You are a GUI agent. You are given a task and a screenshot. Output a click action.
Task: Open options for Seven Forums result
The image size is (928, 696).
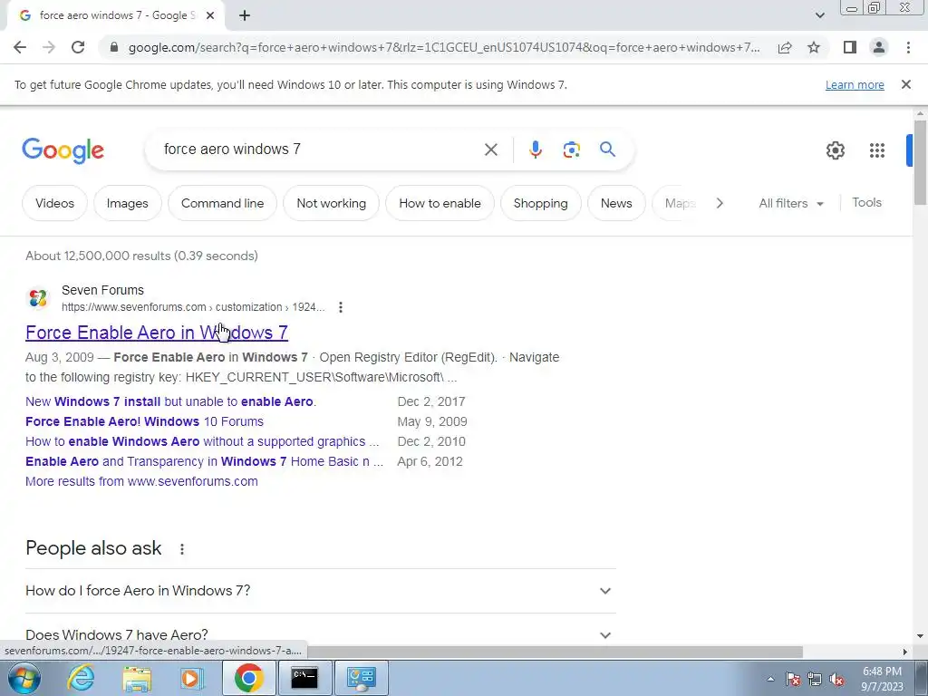(341, 307)
